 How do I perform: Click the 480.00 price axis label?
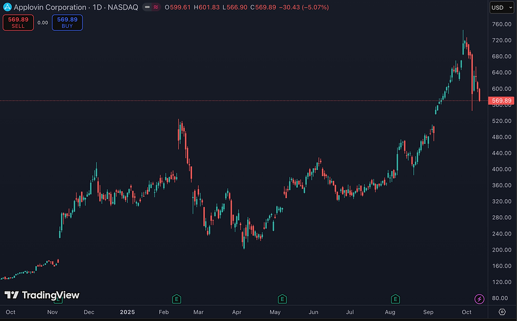502,137
